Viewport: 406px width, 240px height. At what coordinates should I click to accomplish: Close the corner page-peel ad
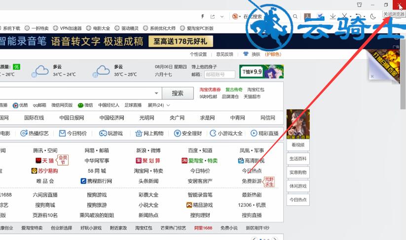(372, 76)
